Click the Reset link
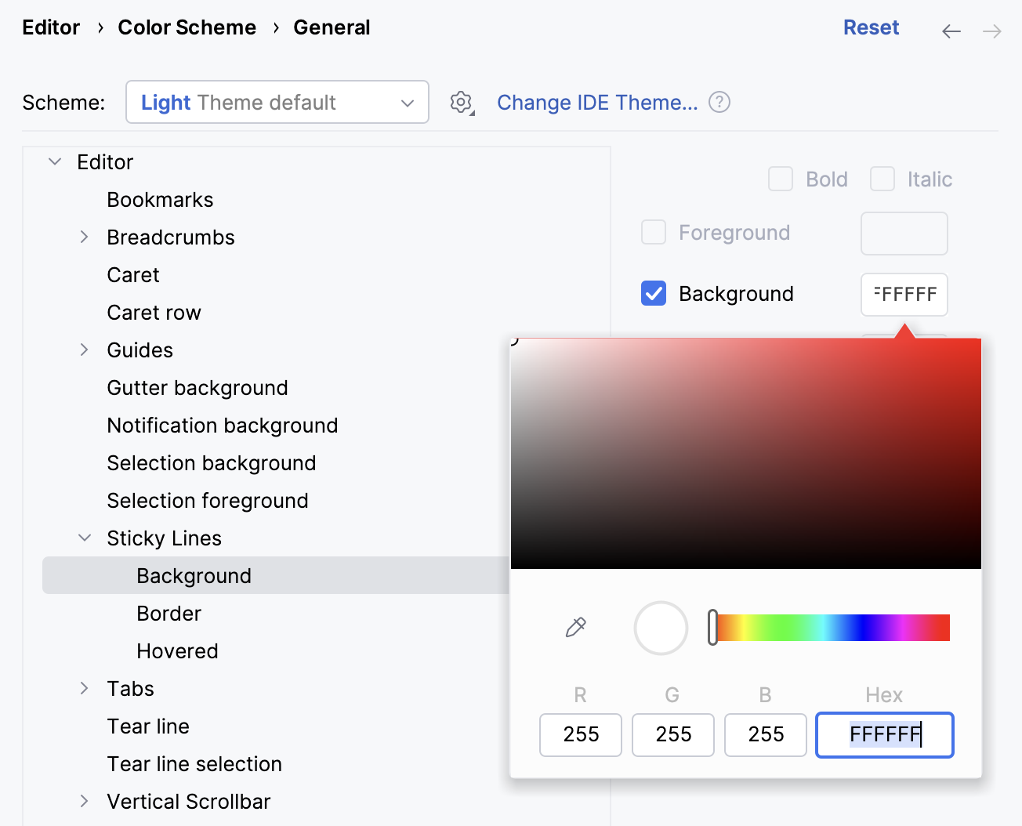Image resolution: width=1022 pixels, height=826 pixels. [871, 27]
